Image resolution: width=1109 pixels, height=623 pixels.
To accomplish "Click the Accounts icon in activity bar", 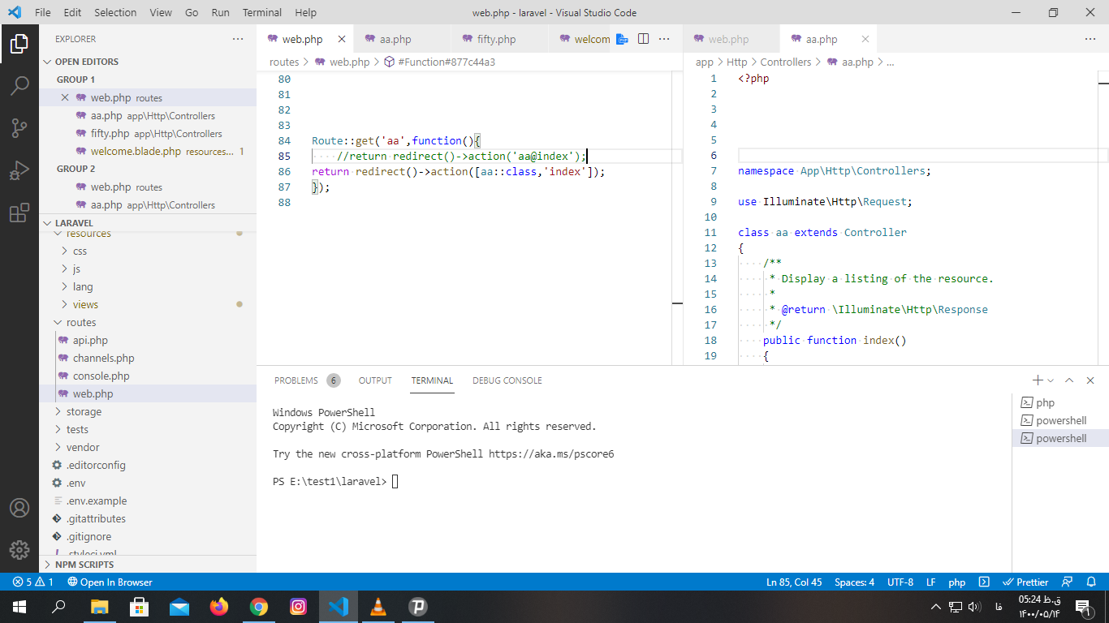I will [x=19, y=508].
